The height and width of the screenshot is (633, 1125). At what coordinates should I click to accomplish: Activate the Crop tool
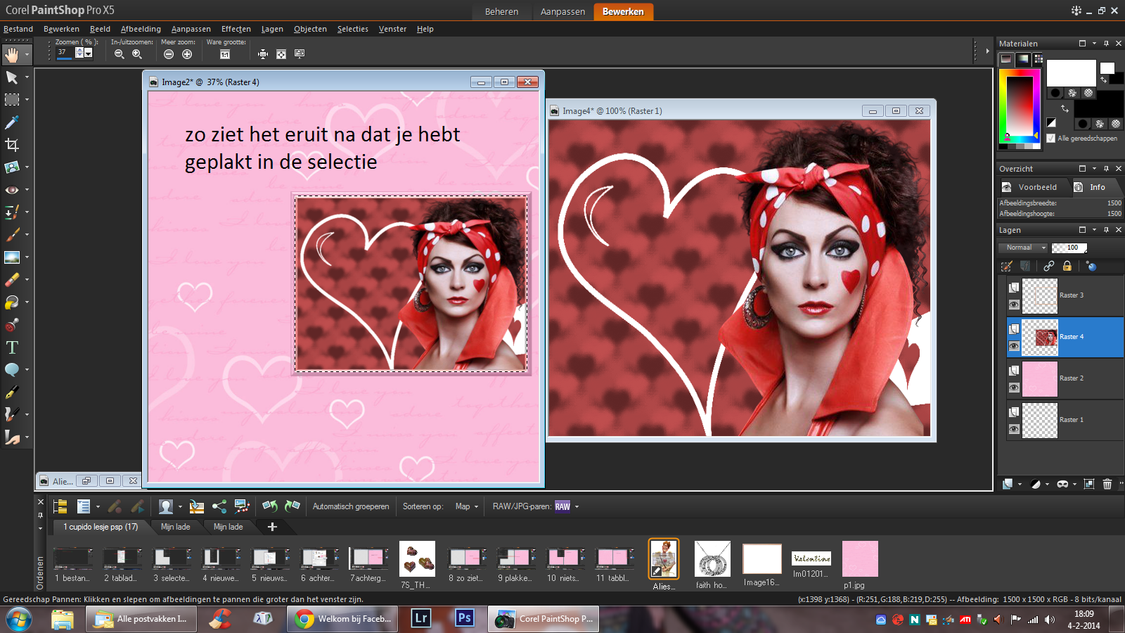pos(12,145)
